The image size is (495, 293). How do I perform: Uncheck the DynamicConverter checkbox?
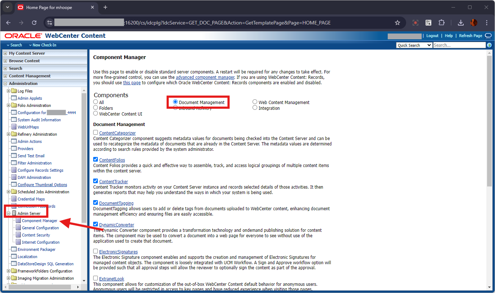[x=95, y=224]
